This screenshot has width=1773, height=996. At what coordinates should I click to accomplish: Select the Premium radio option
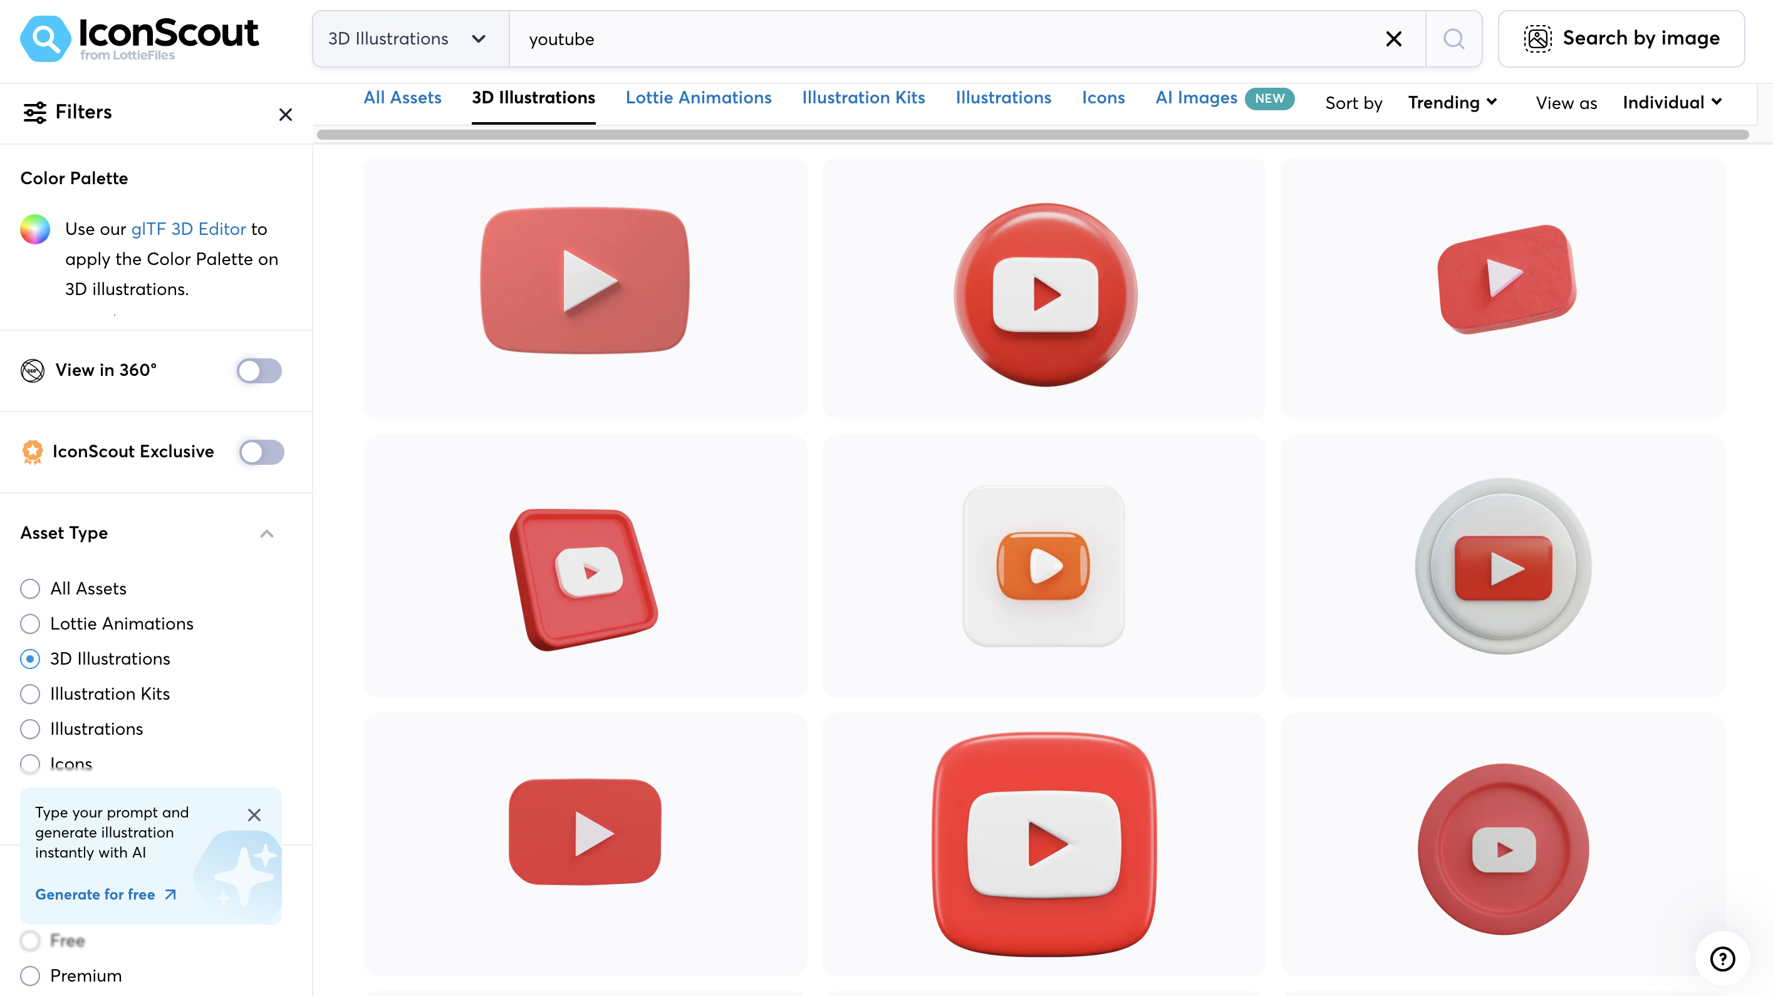coord(30,975)
